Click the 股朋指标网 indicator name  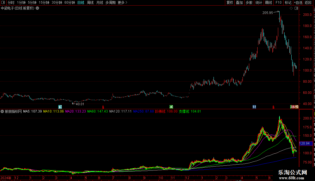[13, 111]
